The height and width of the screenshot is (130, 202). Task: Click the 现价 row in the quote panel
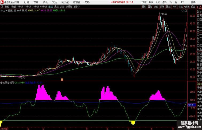[199, 53]
